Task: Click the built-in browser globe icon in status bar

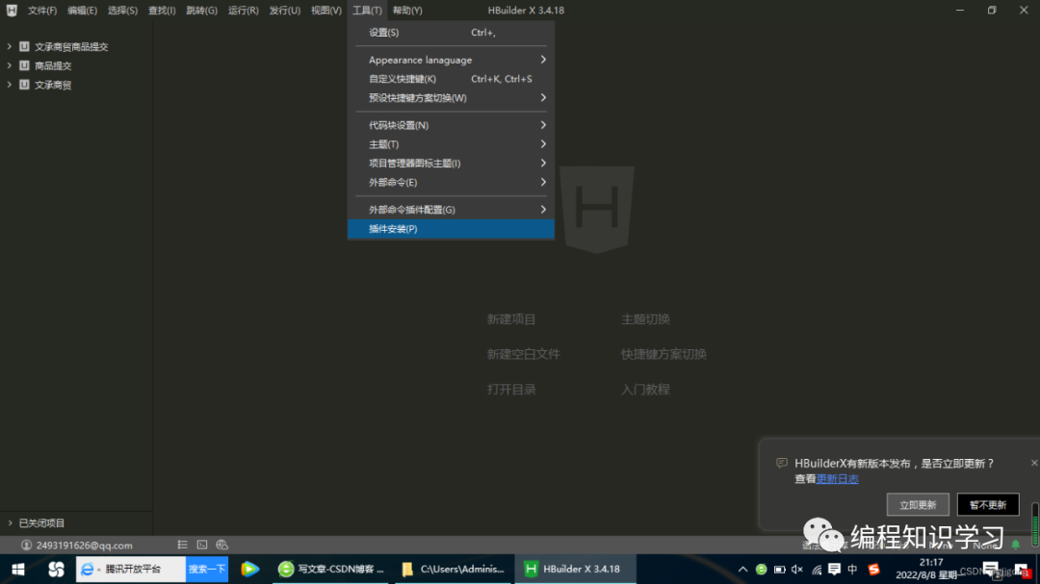Action: coord(221,545)
